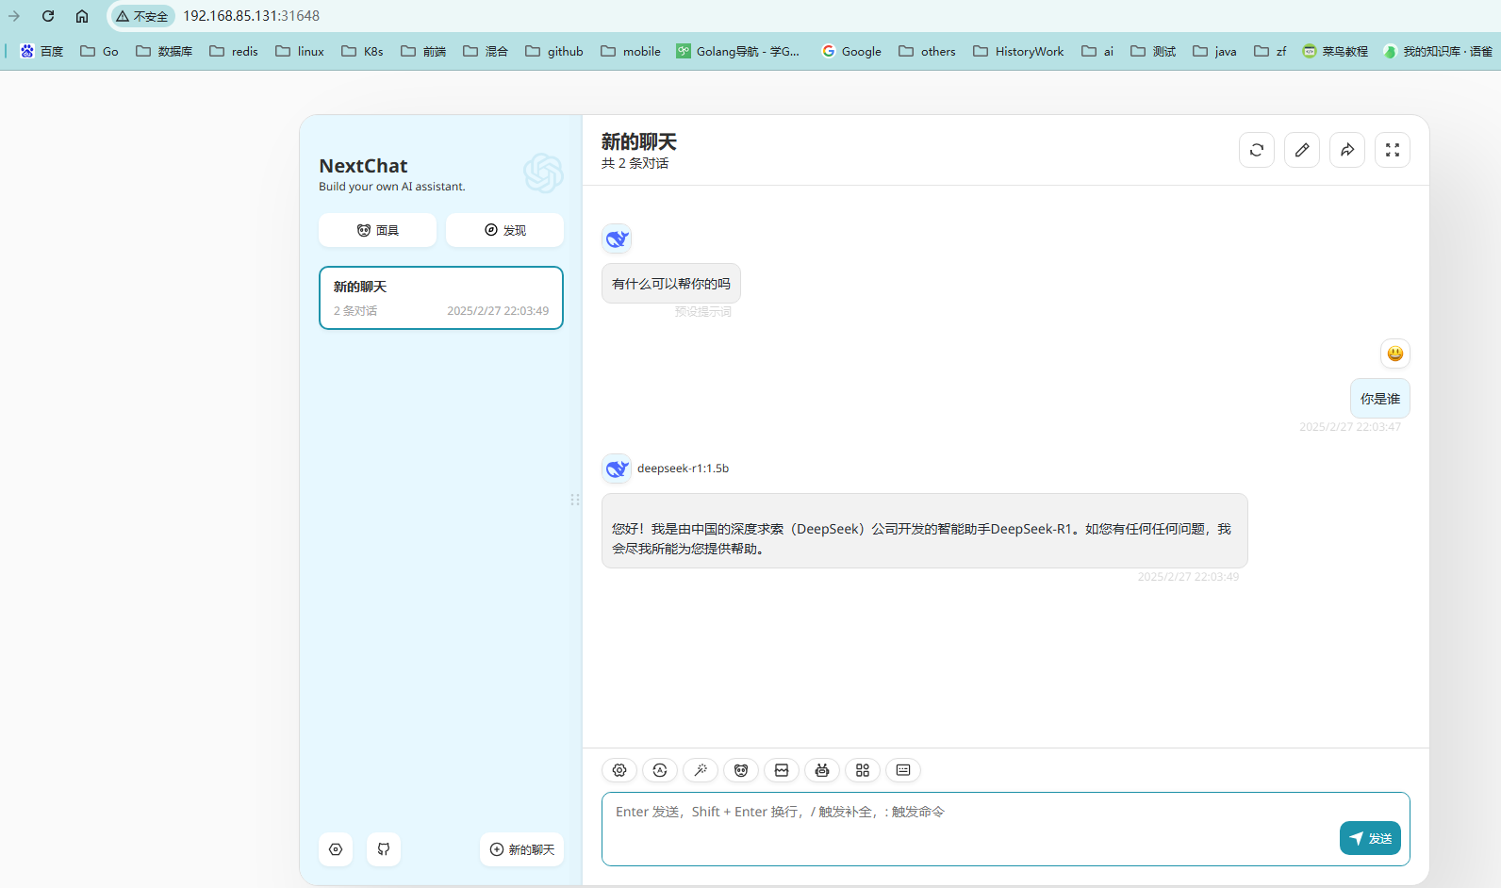Click the 新的聊天 chat header title

coord(639,142)
